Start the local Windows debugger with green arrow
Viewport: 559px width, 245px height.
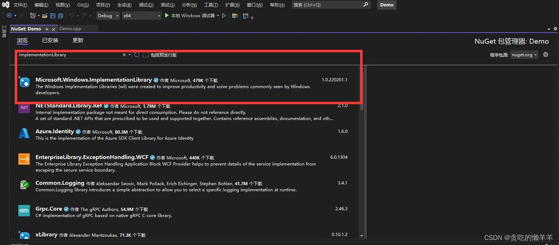click(x=167, y=16)
